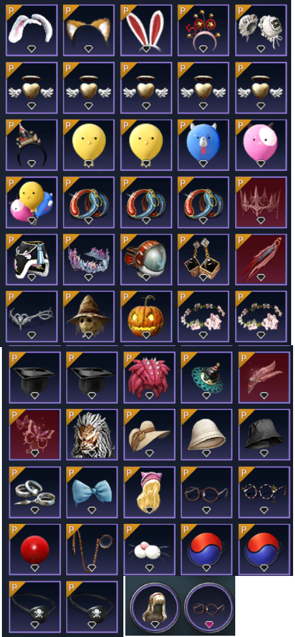The image size is (295, 637).
Task: Select the bundle of three animal balloons
Action: pyautogui.click(x=31, y=202)
